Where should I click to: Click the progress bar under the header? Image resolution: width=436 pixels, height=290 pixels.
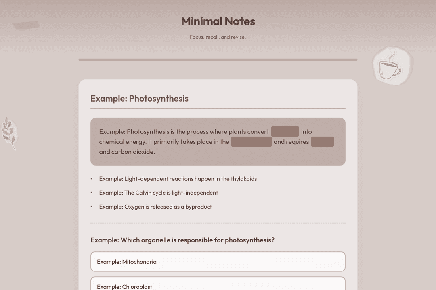(218, 60)
